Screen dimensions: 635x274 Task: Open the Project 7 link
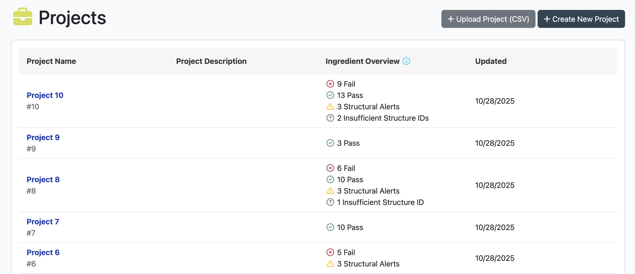click(x=43, y=222)
